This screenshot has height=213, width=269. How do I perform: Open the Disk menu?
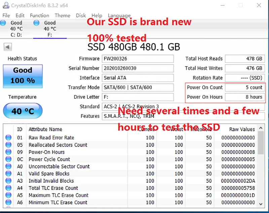(81, 15)
